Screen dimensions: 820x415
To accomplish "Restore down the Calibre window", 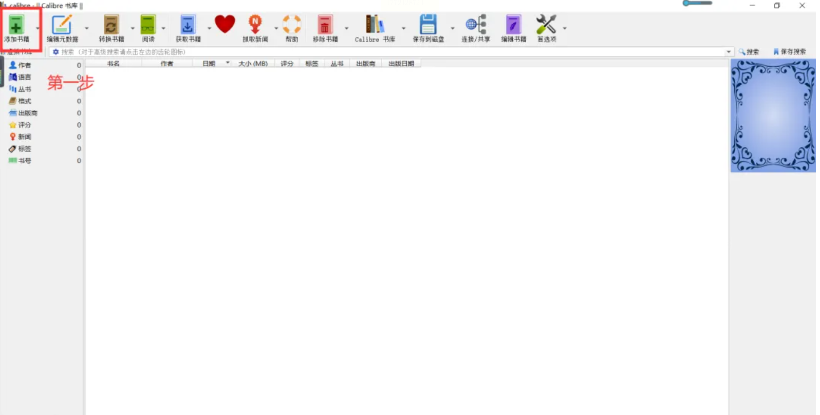I will point(777,6).
